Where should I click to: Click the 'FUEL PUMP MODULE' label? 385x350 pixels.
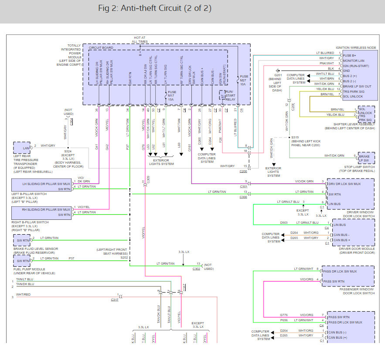[x=29, y=269]
